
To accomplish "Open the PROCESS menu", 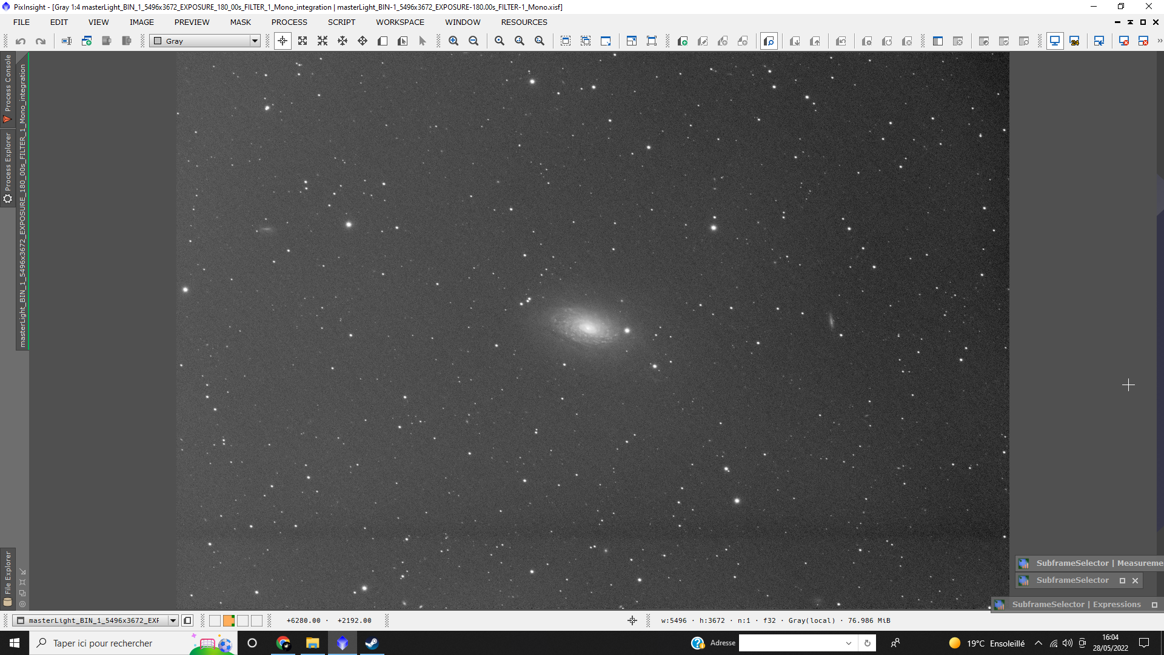I will tap(289, 22).
